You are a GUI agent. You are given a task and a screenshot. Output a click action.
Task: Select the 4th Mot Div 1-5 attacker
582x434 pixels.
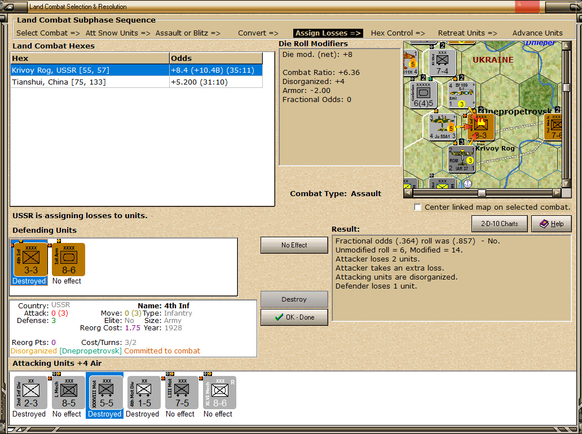(144, 392)
